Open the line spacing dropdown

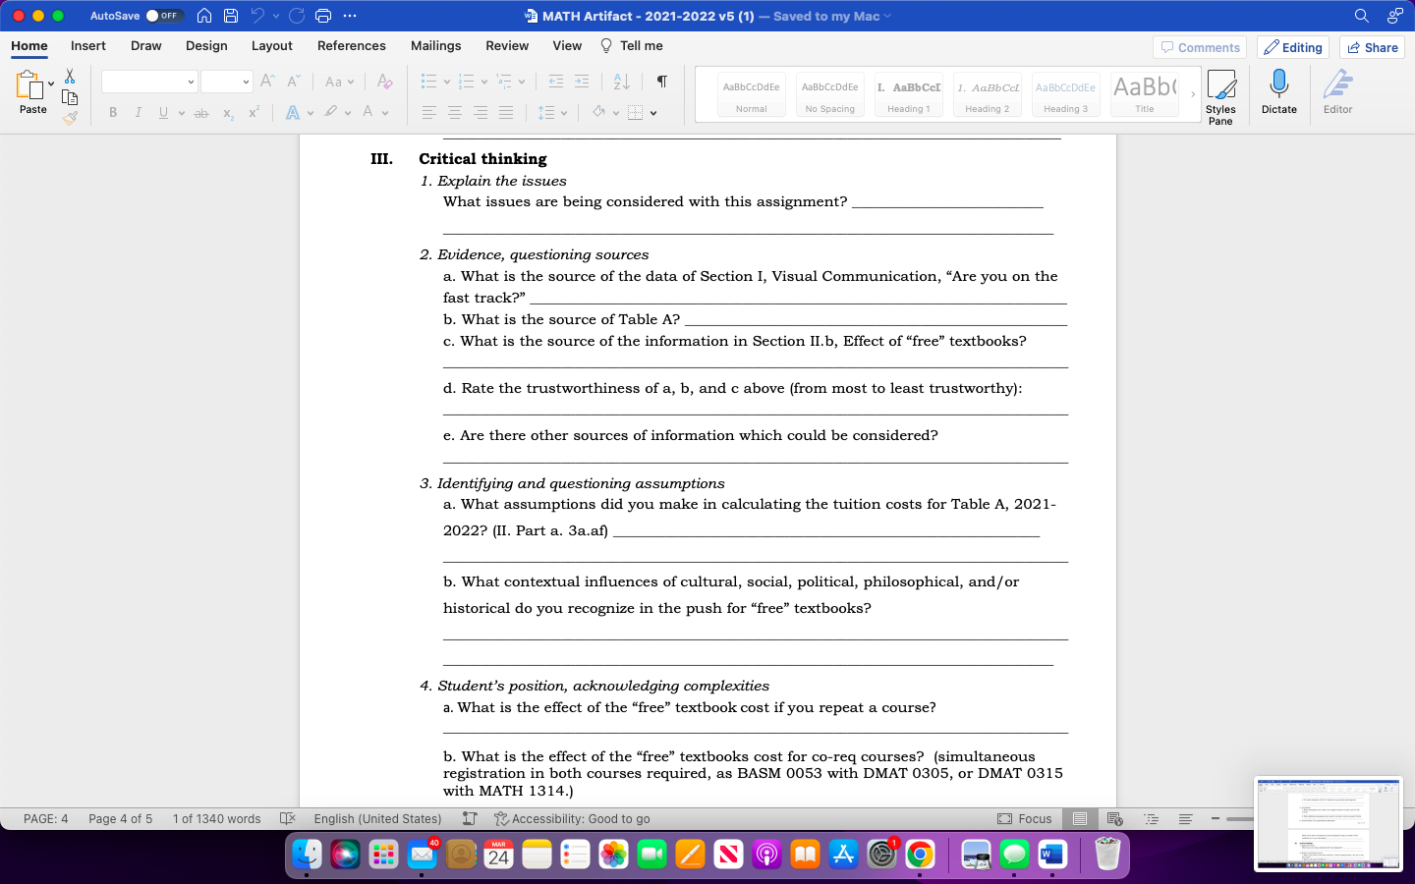click(565, 112)
